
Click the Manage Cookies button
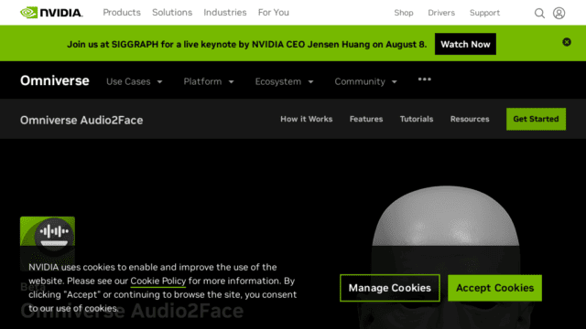tap(390, 288)
